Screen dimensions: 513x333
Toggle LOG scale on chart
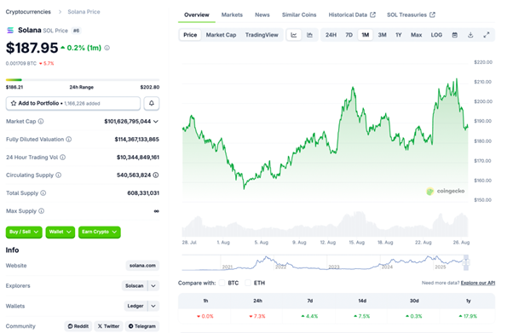[436, 35]
